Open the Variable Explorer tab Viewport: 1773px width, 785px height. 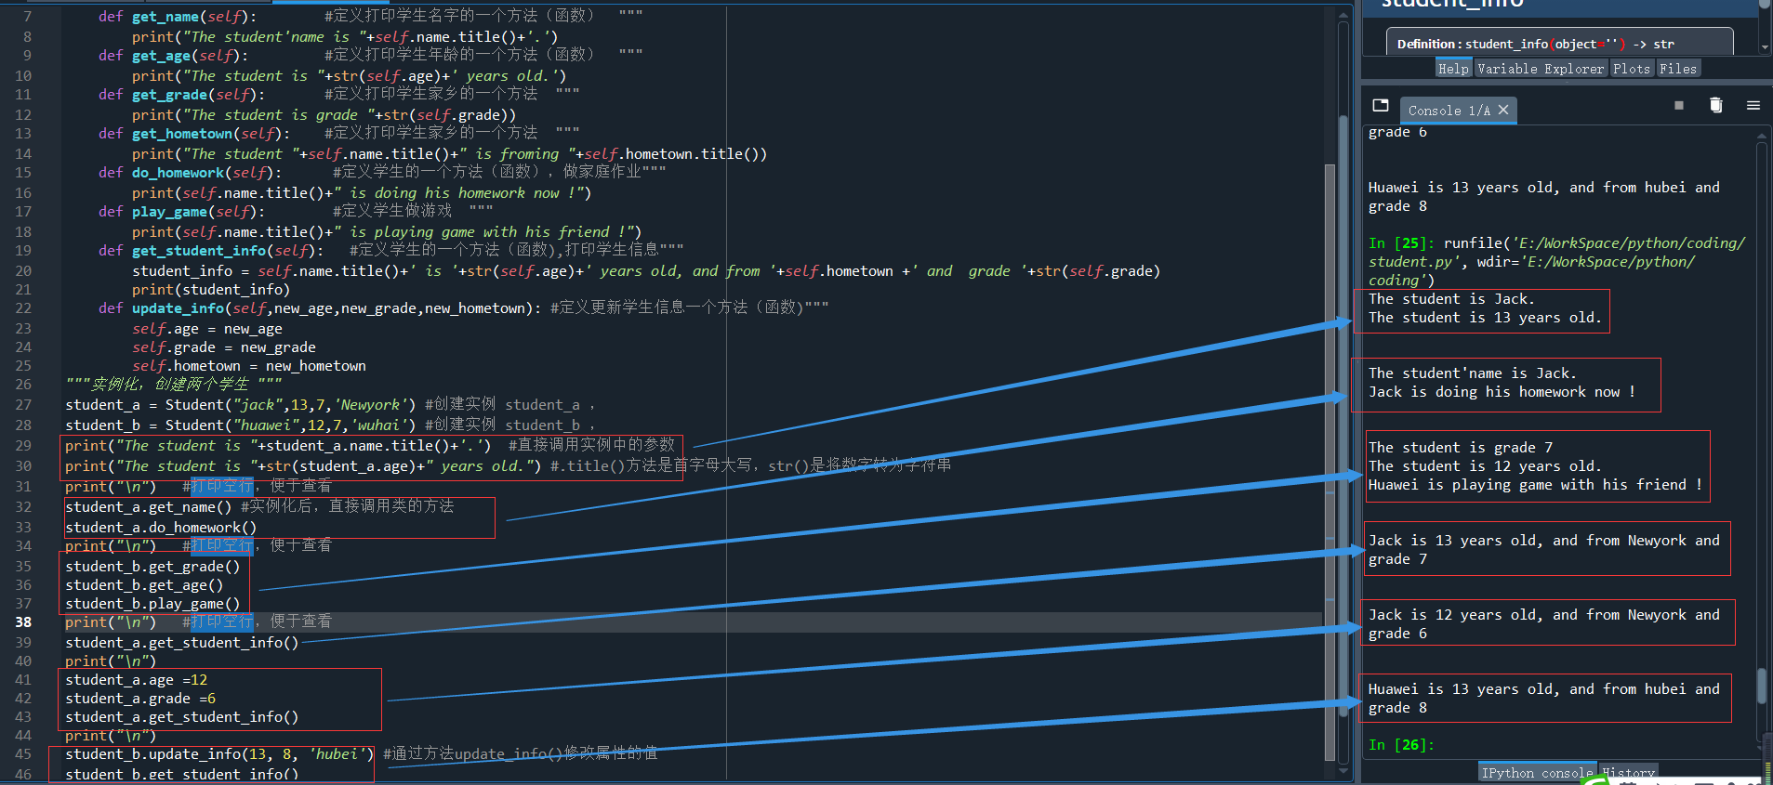1541,69
